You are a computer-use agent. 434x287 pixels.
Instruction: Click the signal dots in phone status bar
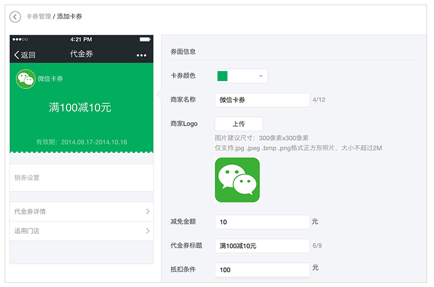coord(20,39)
